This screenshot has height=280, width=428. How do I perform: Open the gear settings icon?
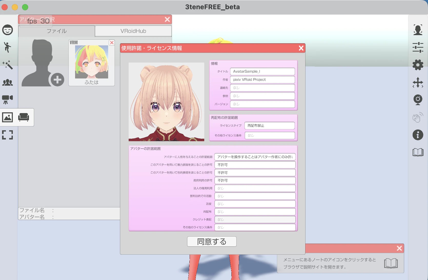(418, 65)
